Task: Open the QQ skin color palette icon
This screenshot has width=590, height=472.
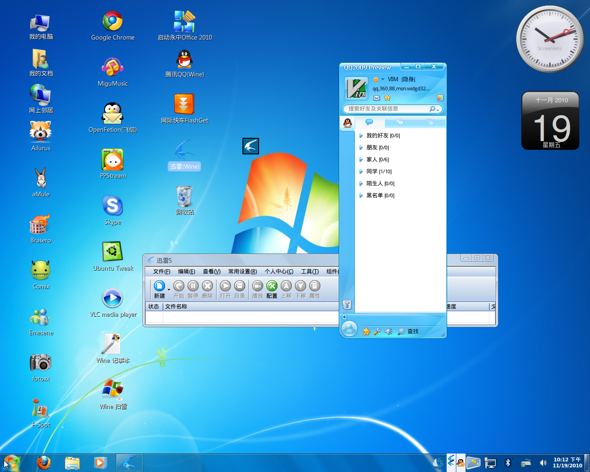Action: pos(440,98)
